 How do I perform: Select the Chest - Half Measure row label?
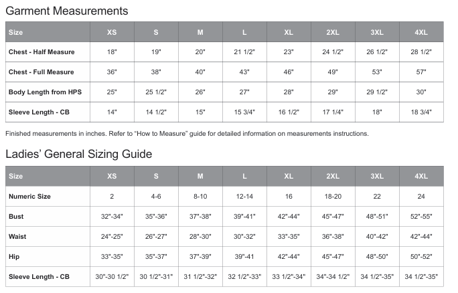point(42,52)
